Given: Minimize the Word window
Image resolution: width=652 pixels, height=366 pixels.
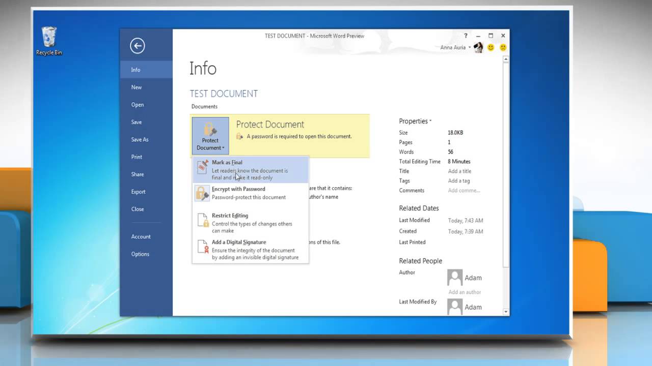Looking at the screenshot, I should tap(478, 36).
